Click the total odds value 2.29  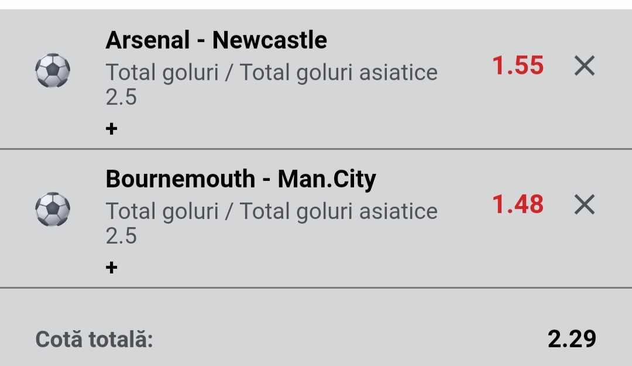(x=572, y=338)
